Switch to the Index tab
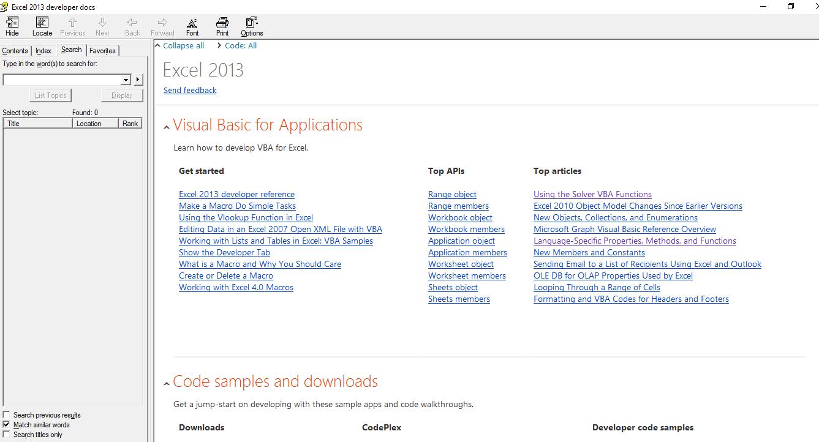This screenshot has height=442, width=819. pyautogui.click(x=43, y=51)
